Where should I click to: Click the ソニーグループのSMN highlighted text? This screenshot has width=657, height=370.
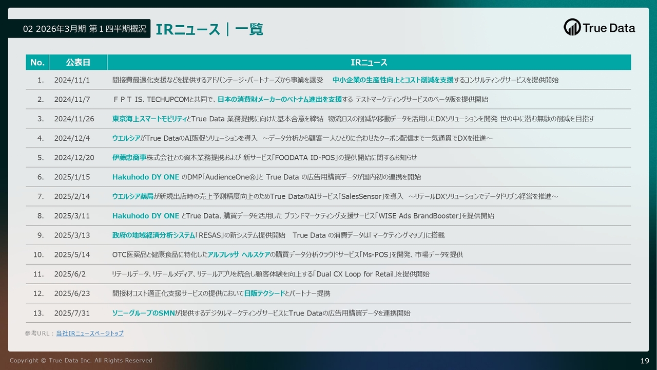tap(143, 313)
